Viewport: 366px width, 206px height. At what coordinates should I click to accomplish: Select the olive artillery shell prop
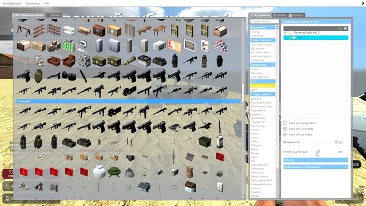point(129,61)
